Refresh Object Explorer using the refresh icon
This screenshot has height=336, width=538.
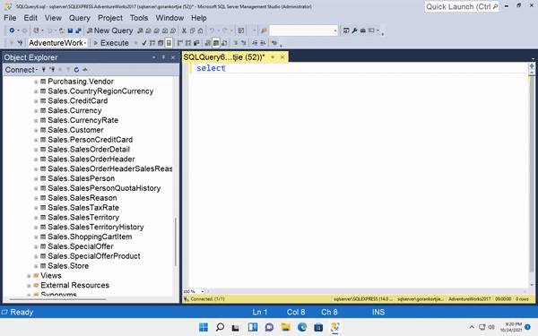(x=76, y=70)
